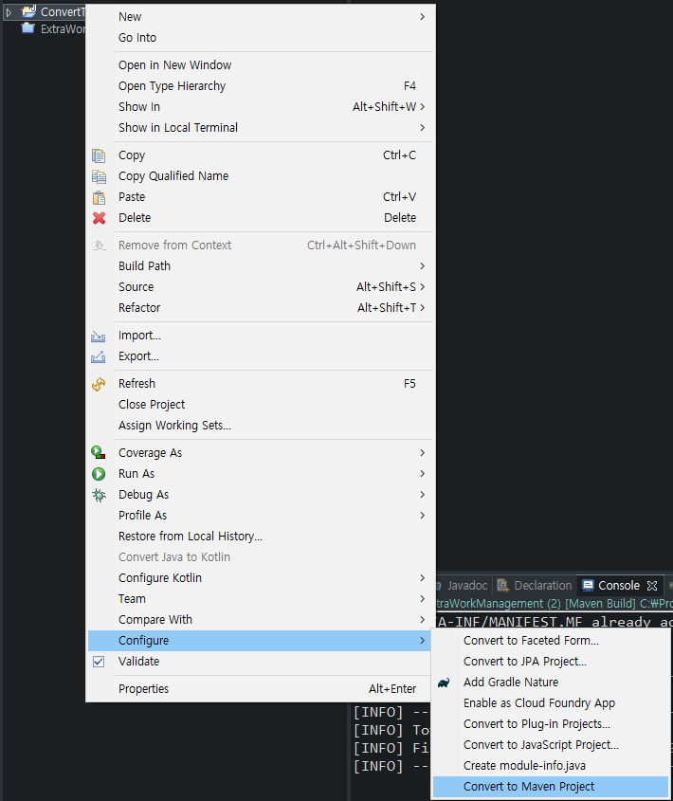Toggle the Validate checkbox
Image resolution: width=673 pixels, height=801 pixels.
pos(99,662)
